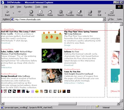This screenshot has height=110, width=124.
Task: Open the orange fruits thumbnail image
Action: [x=52, y=37]
